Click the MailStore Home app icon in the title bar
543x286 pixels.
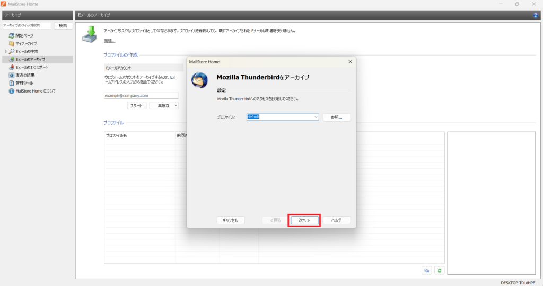click(4, 4)
